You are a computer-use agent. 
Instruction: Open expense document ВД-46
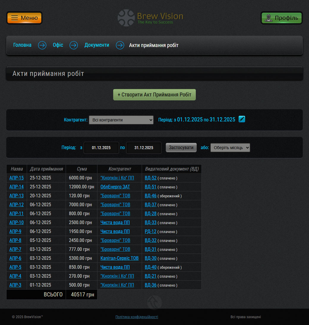point(150,196)
